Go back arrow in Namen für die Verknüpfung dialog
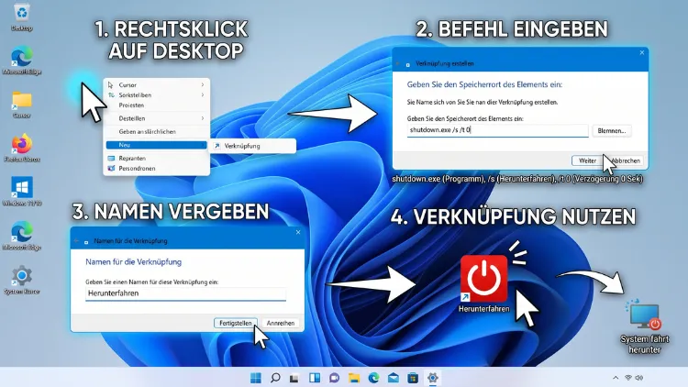Viewport: 688px width, 387px height. tap(76, 241)
